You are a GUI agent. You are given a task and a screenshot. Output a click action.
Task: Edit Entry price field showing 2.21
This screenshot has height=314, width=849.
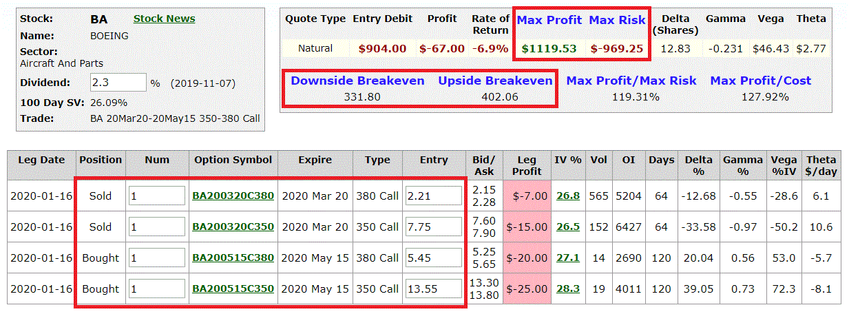pyautogui.click(x=434, y=196)
